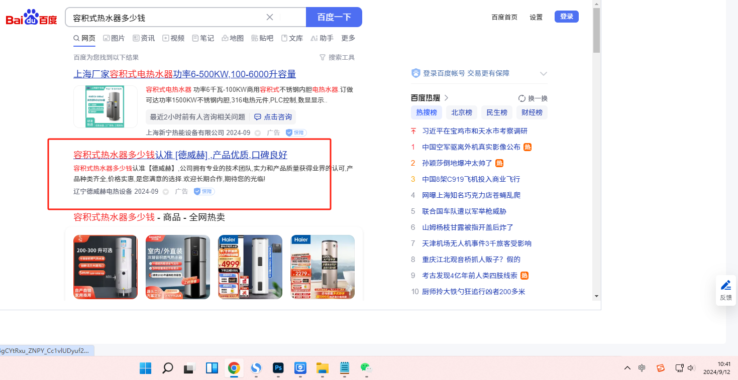Expand the 百度热搜 arrow
This screenshot has height=380, width=738.
pyautogui.click(x=446, y=98)
